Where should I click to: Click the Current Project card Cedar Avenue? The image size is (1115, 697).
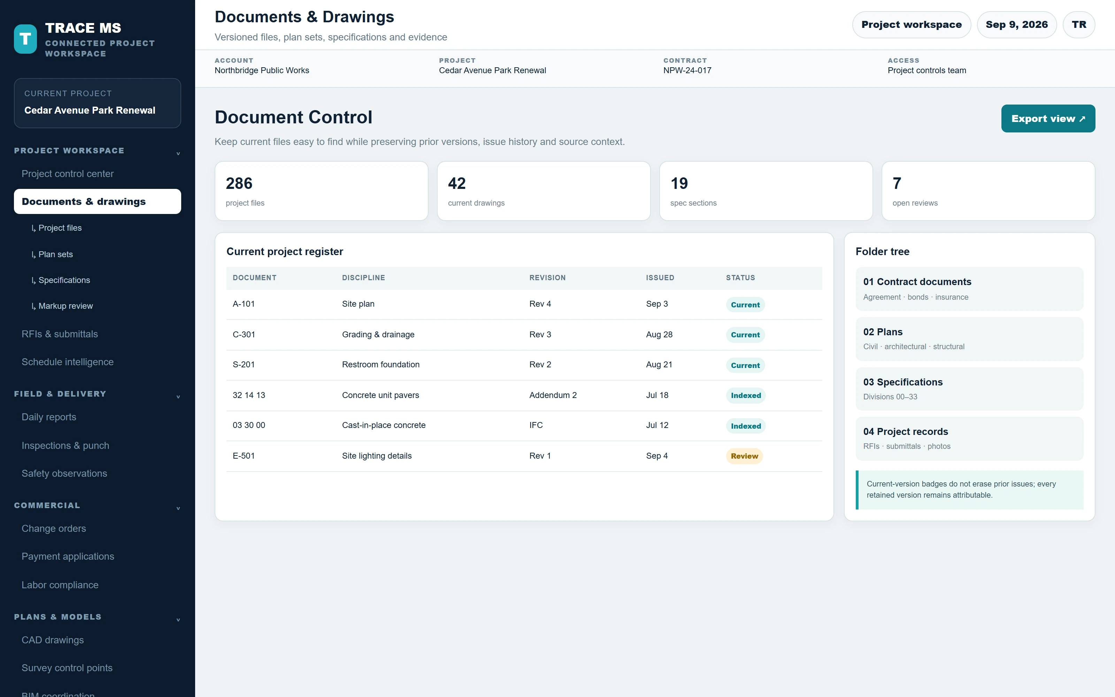pyautogui.click(x=97, y=103)
